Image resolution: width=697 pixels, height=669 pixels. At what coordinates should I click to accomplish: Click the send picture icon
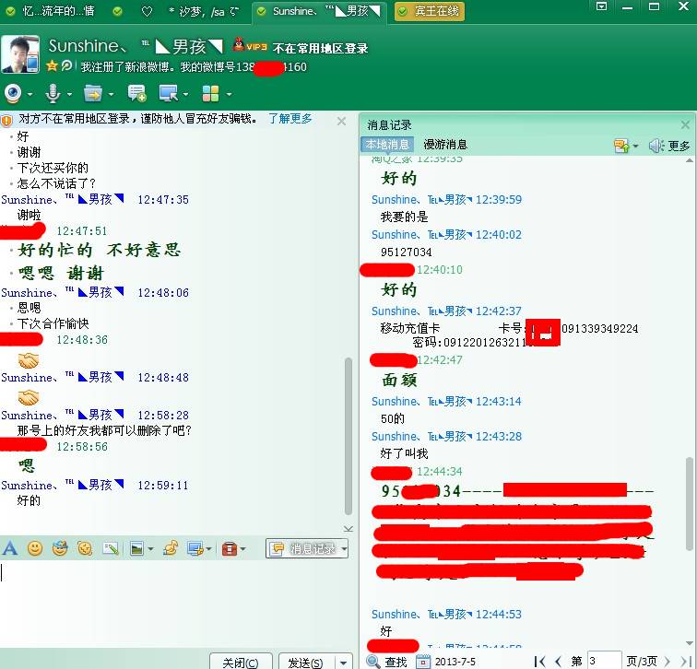pyautogui.click(x=136, y=548)
